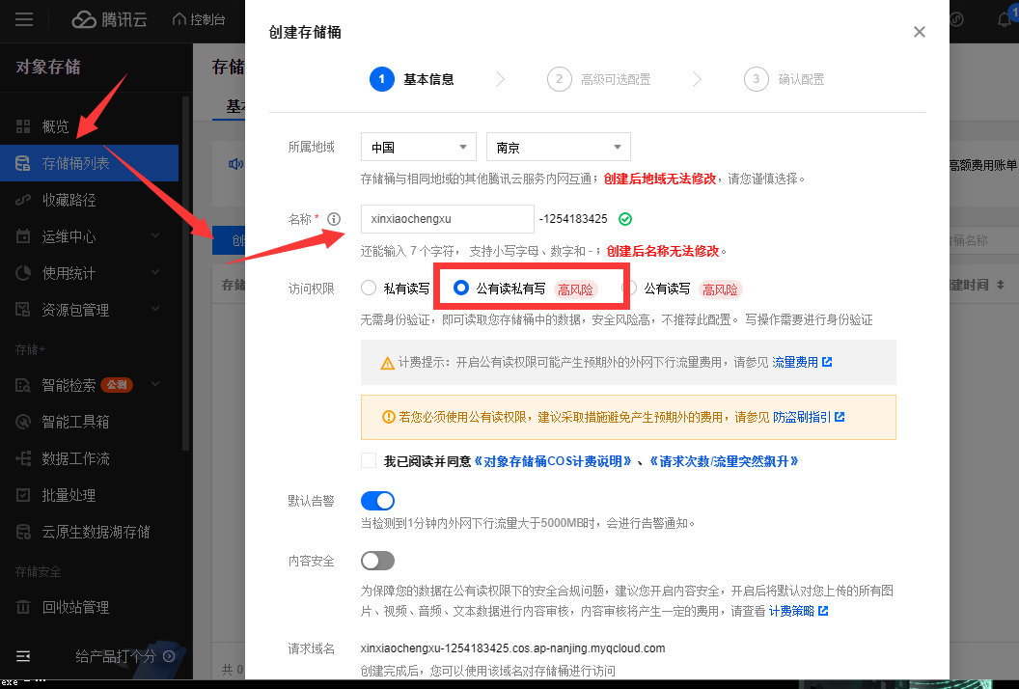Turn off the 默认告警 toggle
Viewport: 1019px width, 689px height.
coord(377,501)
